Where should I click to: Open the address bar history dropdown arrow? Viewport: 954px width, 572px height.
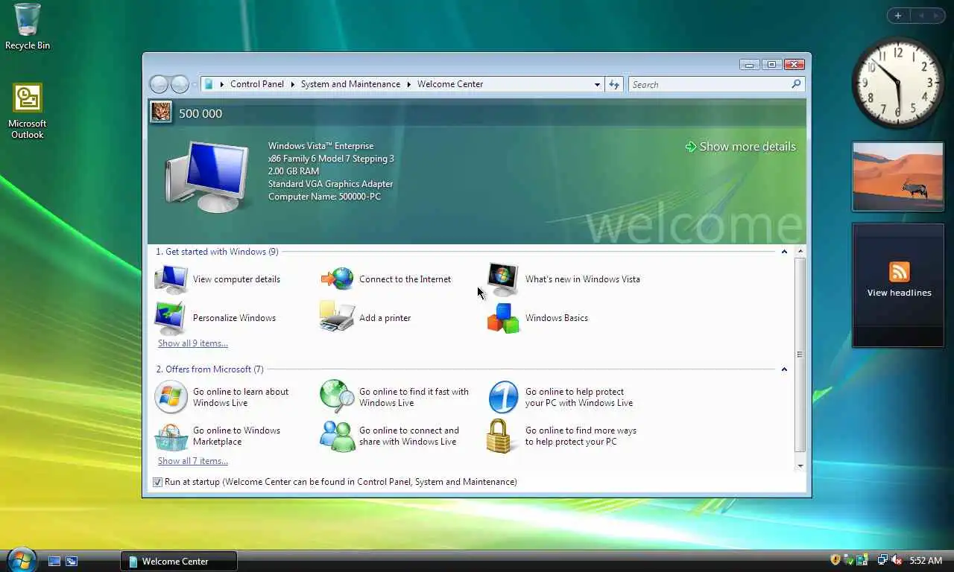(x=597, y=84)
